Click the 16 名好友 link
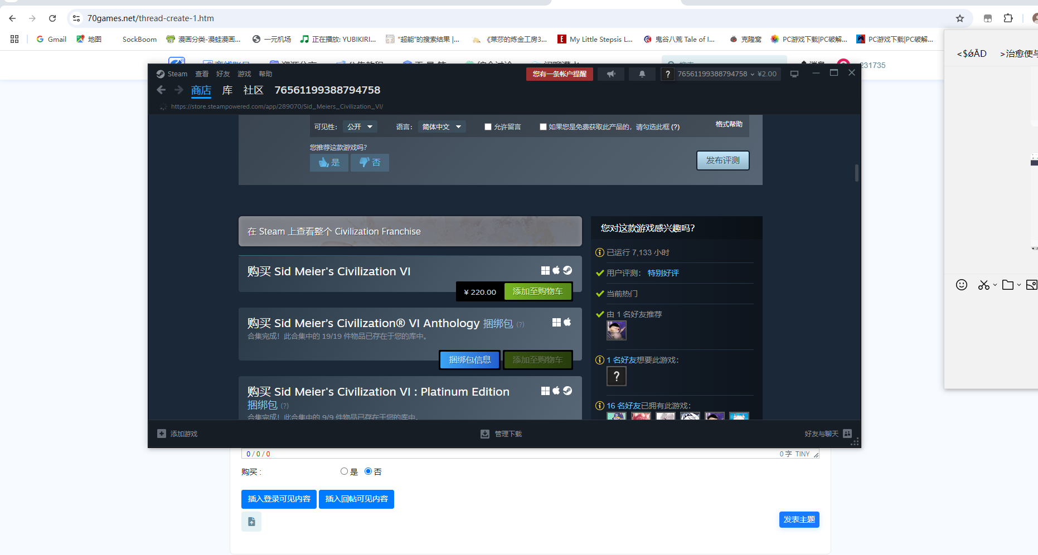The width and height of the screenshot is (1038, 555). click(623, 406)
